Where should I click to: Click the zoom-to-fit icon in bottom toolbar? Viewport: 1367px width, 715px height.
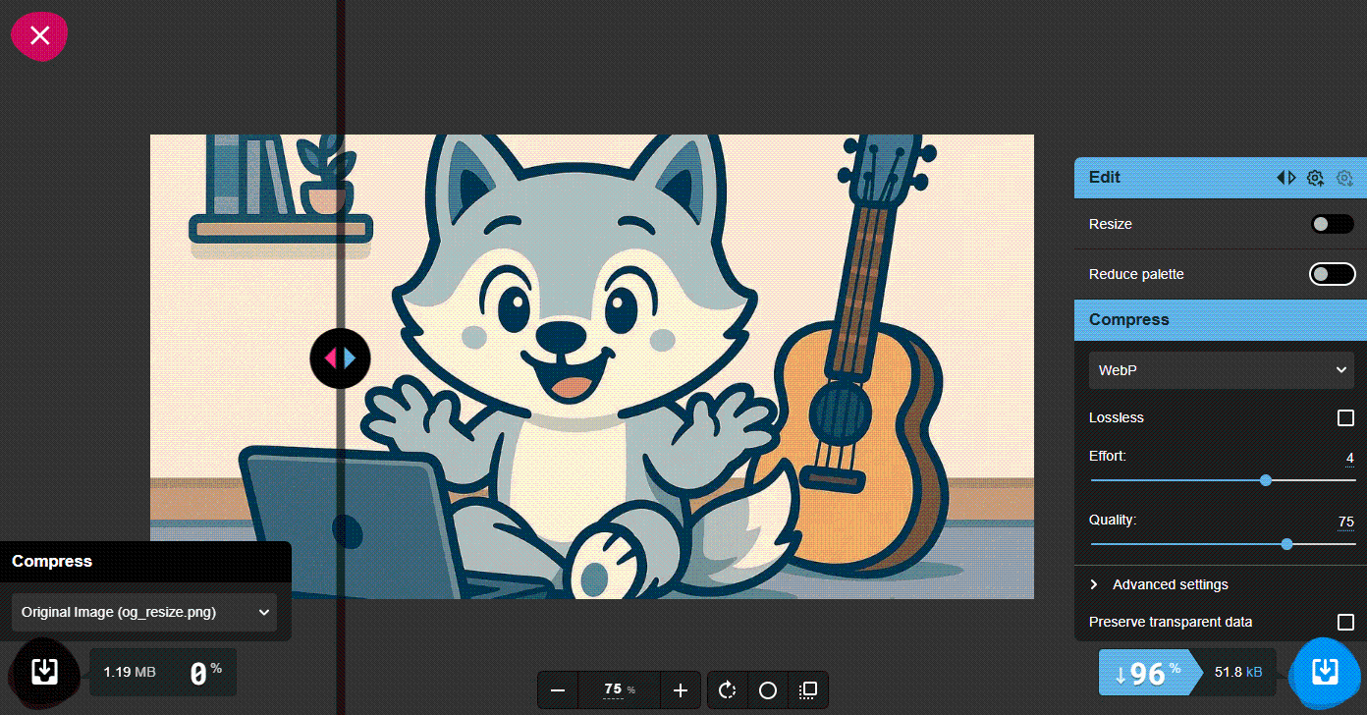(807, 690)
